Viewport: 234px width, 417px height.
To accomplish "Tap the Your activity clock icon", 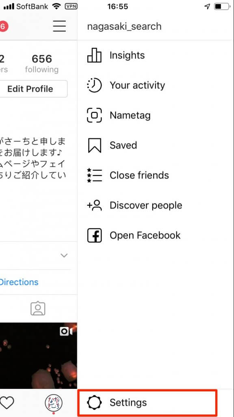I will pyautogui.click(x=94, y=86).
